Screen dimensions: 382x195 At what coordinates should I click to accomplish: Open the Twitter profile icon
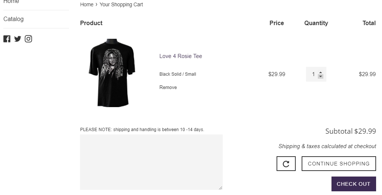tap(18, 39)
